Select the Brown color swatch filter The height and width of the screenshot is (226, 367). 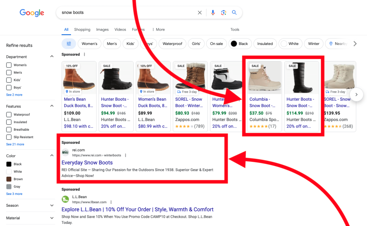(9, 179)
